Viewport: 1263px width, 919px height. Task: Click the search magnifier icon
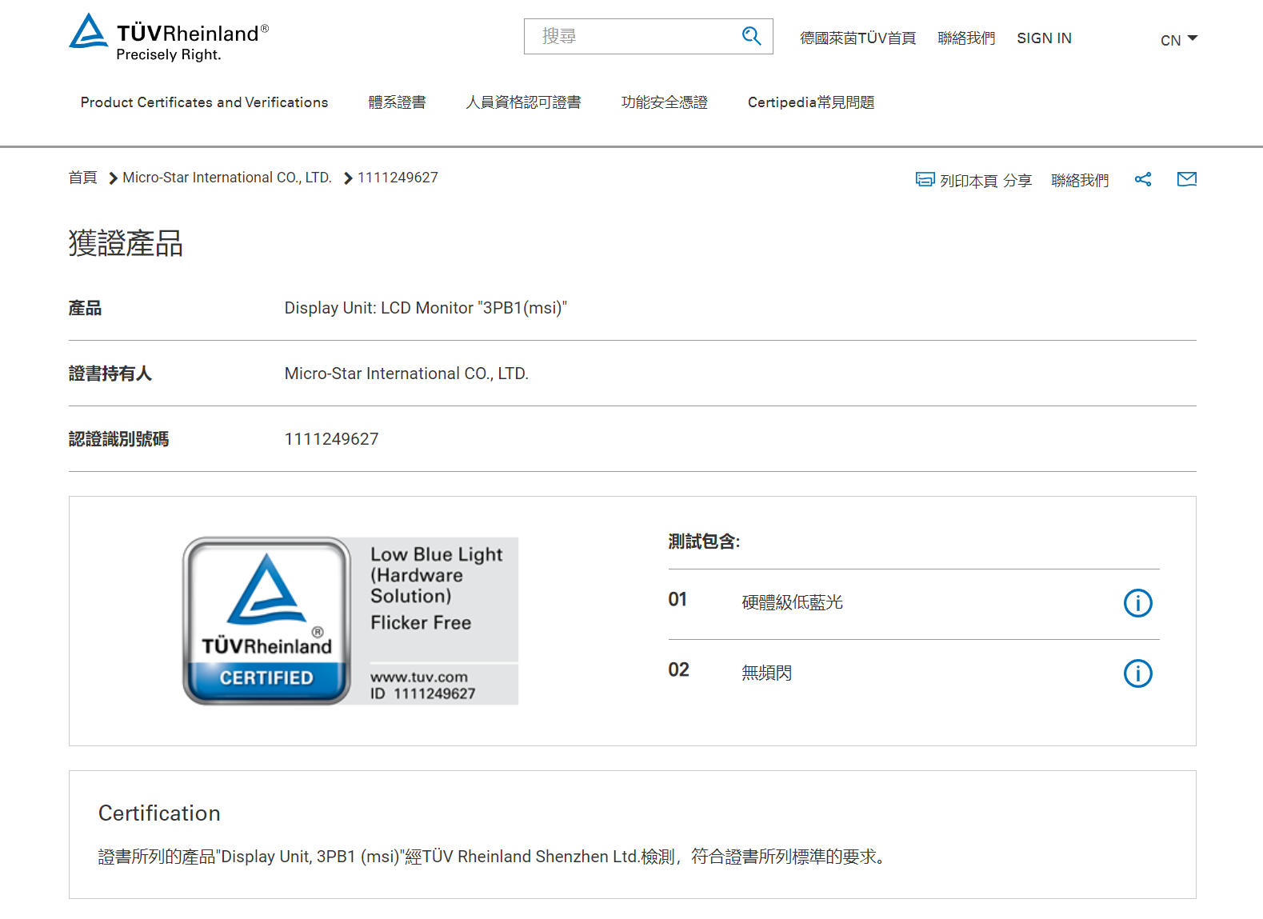(750, 36)
